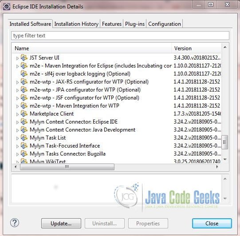Expand the Mylyn Context Connector: Java Development node

point(17,130)
